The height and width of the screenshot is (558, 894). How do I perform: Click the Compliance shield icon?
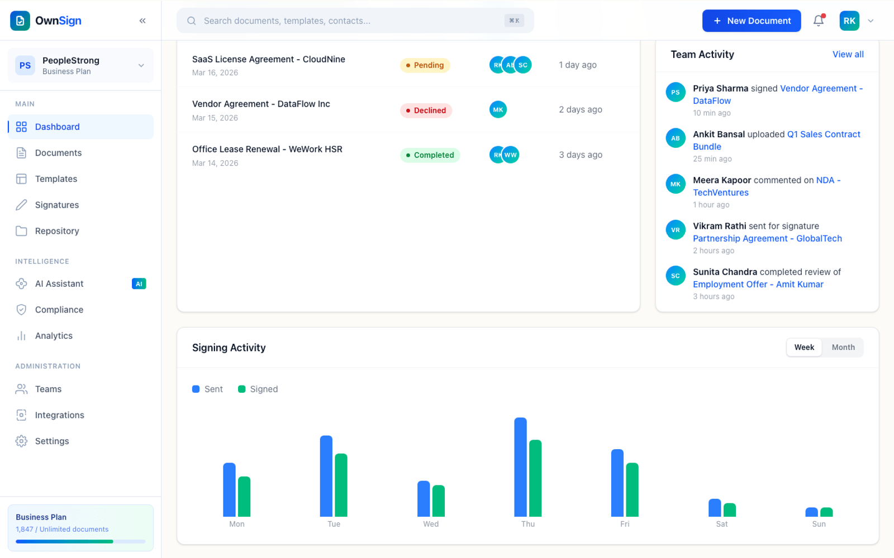(x=21, y=310)
